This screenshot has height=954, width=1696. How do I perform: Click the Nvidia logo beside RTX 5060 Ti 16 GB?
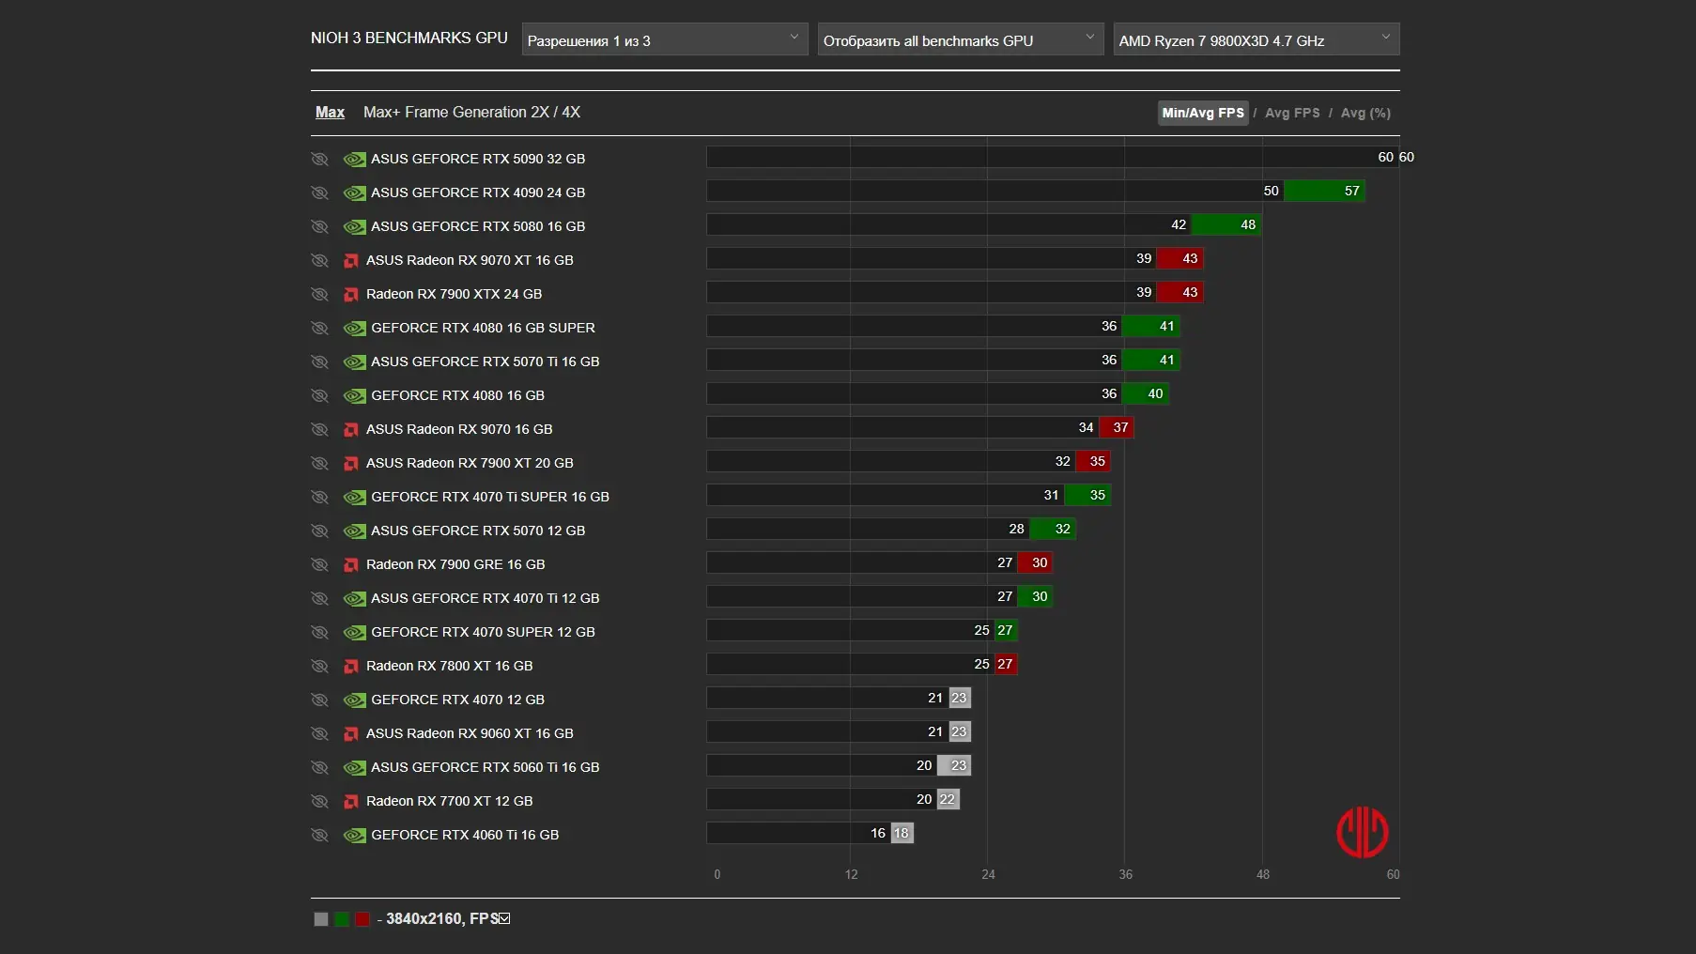click(x=354, y=768)
